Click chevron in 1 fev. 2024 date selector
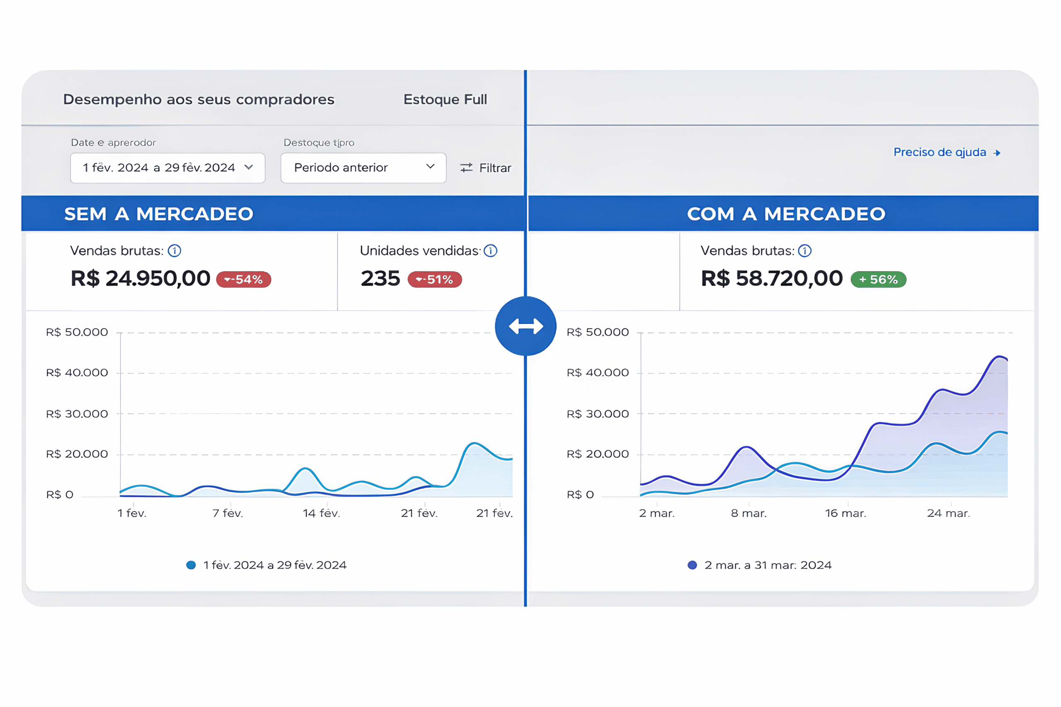Image resolution: width=1061 pixels, height=707 pixels. point(249,167)
